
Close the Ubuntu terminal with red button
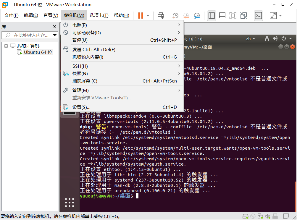(293, 47)
